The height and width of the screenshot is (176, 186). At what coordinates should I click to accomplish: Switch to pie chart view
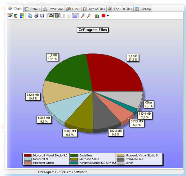10,16
